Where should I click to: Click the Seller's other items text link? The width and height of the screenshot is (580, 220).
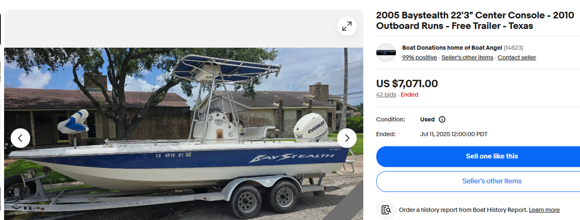[467, 57]
